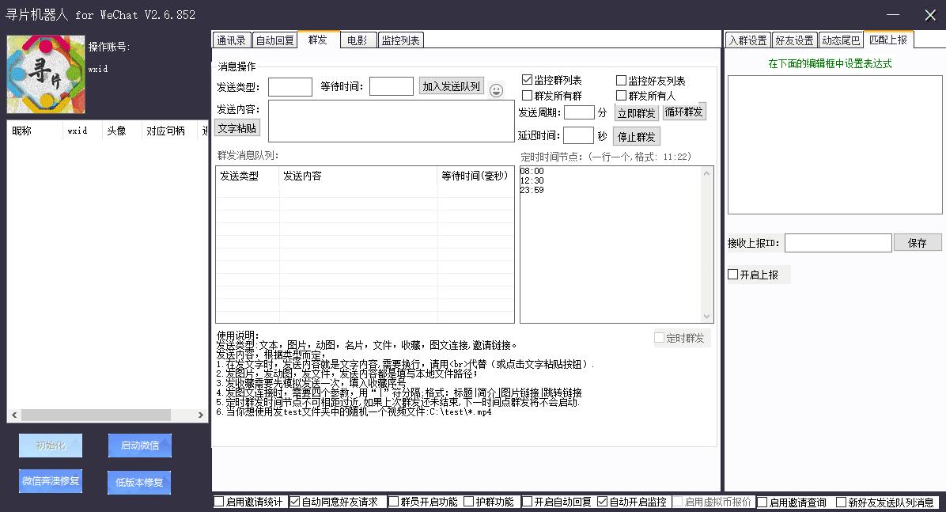Click the 加入发送队列 button
The image size is (946, 512).
click(452, 86)
